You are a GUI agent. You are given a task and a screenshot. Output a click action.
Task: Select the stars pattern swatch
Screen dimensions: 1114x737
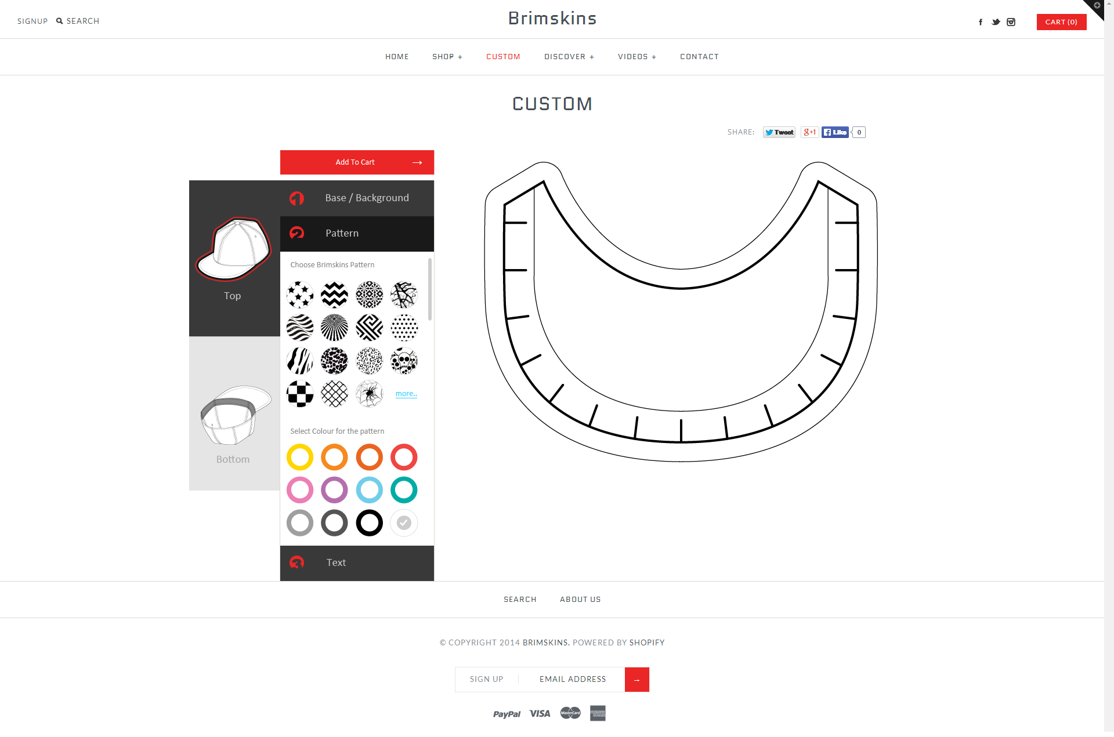300,295
